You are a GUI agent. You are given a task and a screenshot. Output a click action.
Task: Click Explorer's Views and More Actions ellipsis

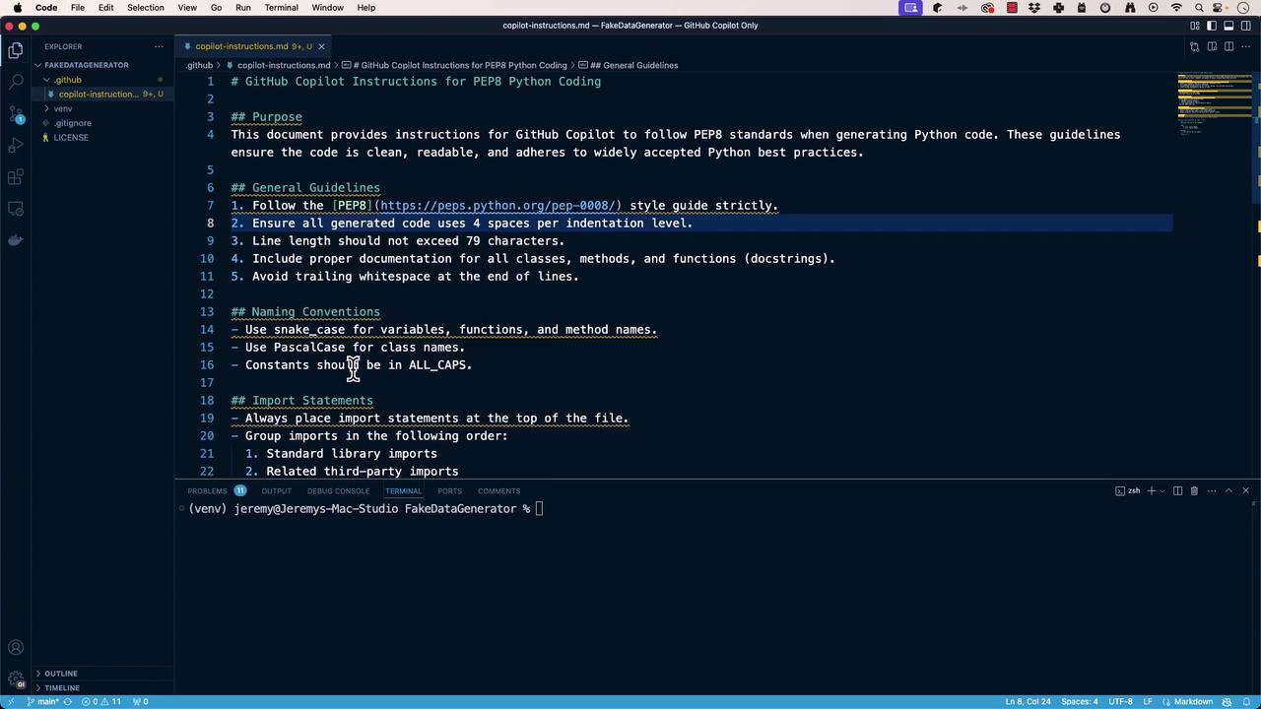(159, 46)
